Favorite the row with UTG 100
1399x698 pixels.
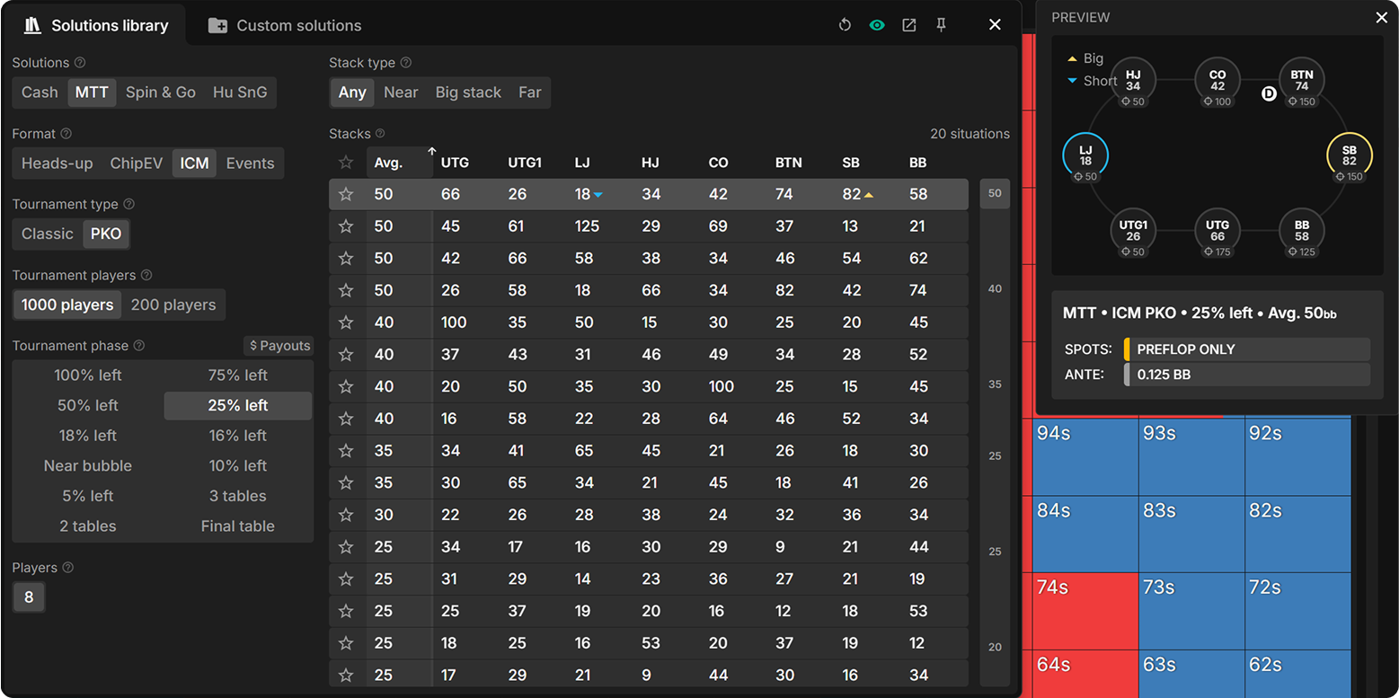point(346,322)
